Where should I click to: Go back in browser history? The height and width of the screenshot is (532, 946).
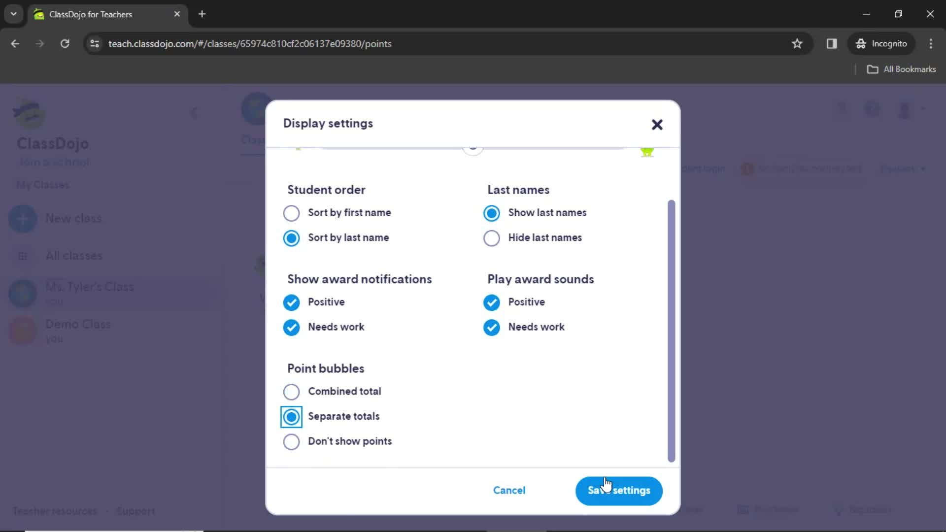[x=15, y=44]
